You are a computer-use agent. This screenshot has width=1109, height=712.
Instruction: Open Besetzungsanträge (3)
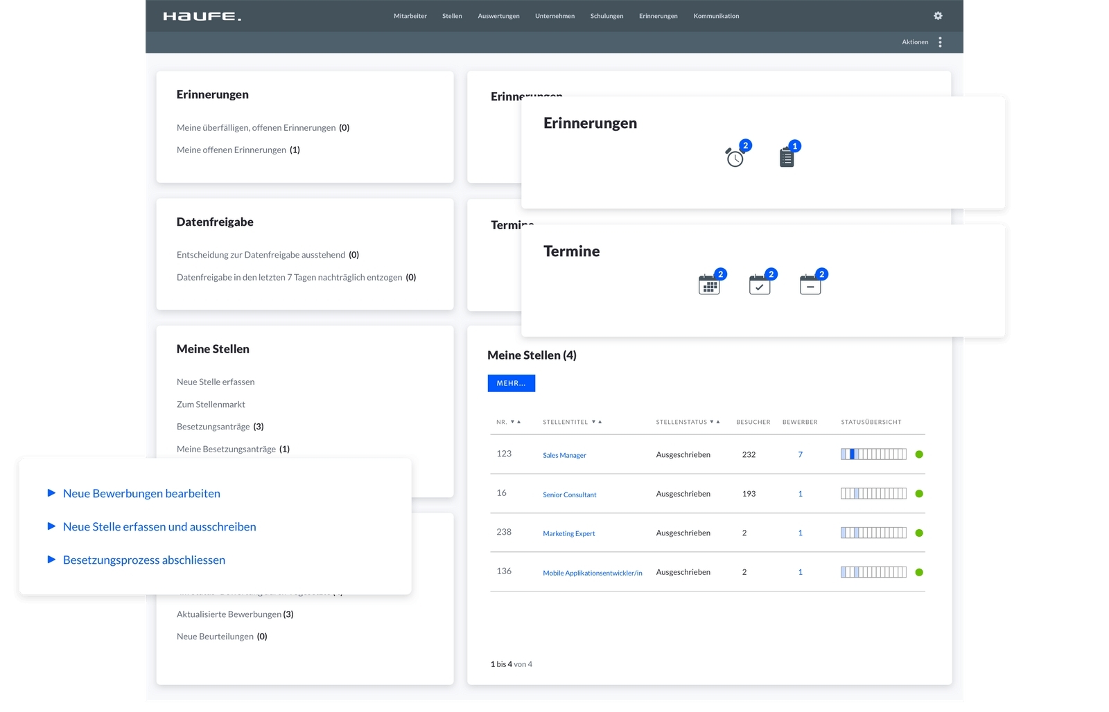(x=220, y=427)
